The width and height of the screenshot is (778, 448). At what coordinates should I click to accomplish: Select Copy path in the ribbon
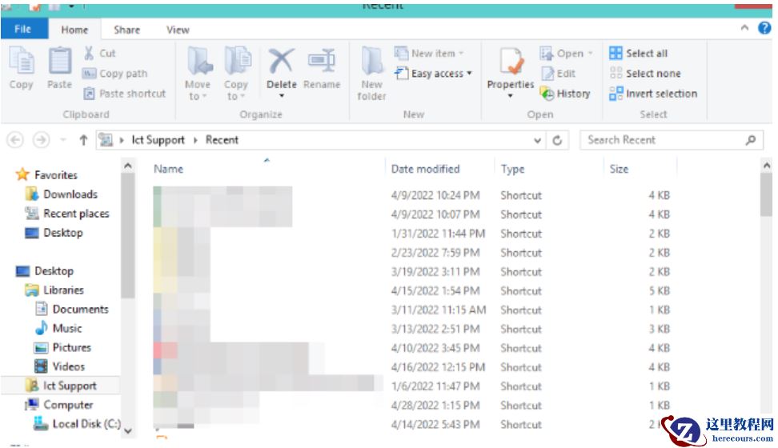(115, 74)
